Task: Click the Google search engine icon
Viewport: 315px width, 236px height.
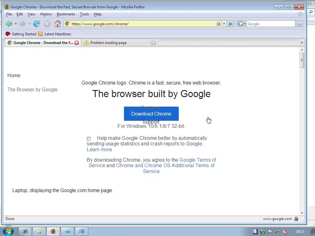Action: point(240,24)
